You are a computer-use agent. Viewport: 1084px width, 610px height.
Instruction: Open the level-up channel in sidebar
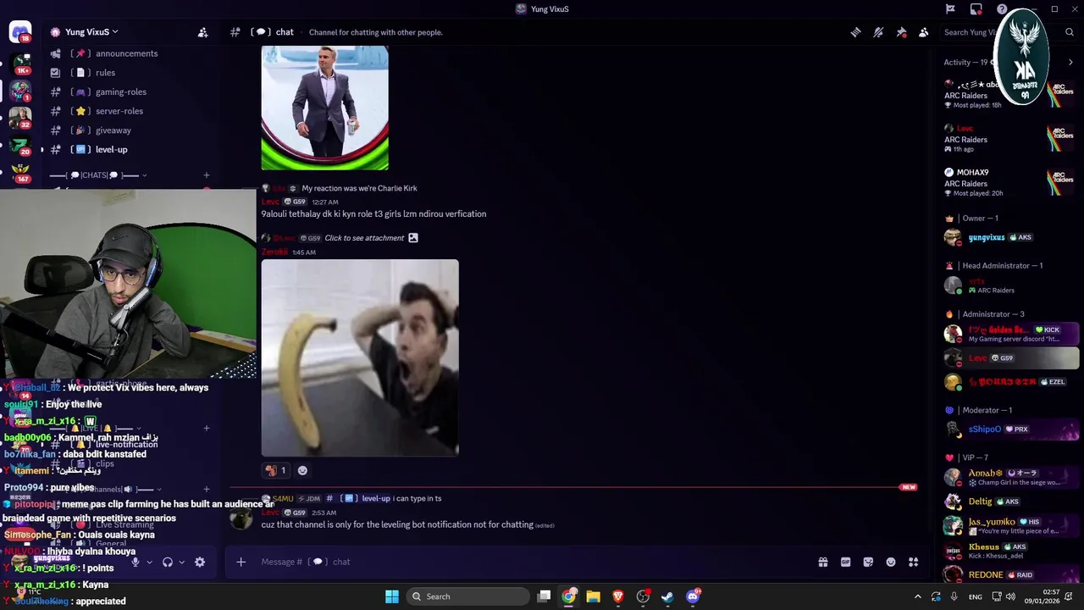(x=127, y=149)
